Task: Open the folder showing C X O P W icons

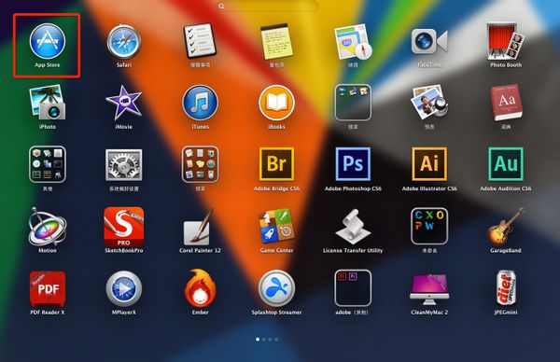Action: pyautogui.click(x=429, y=227)
